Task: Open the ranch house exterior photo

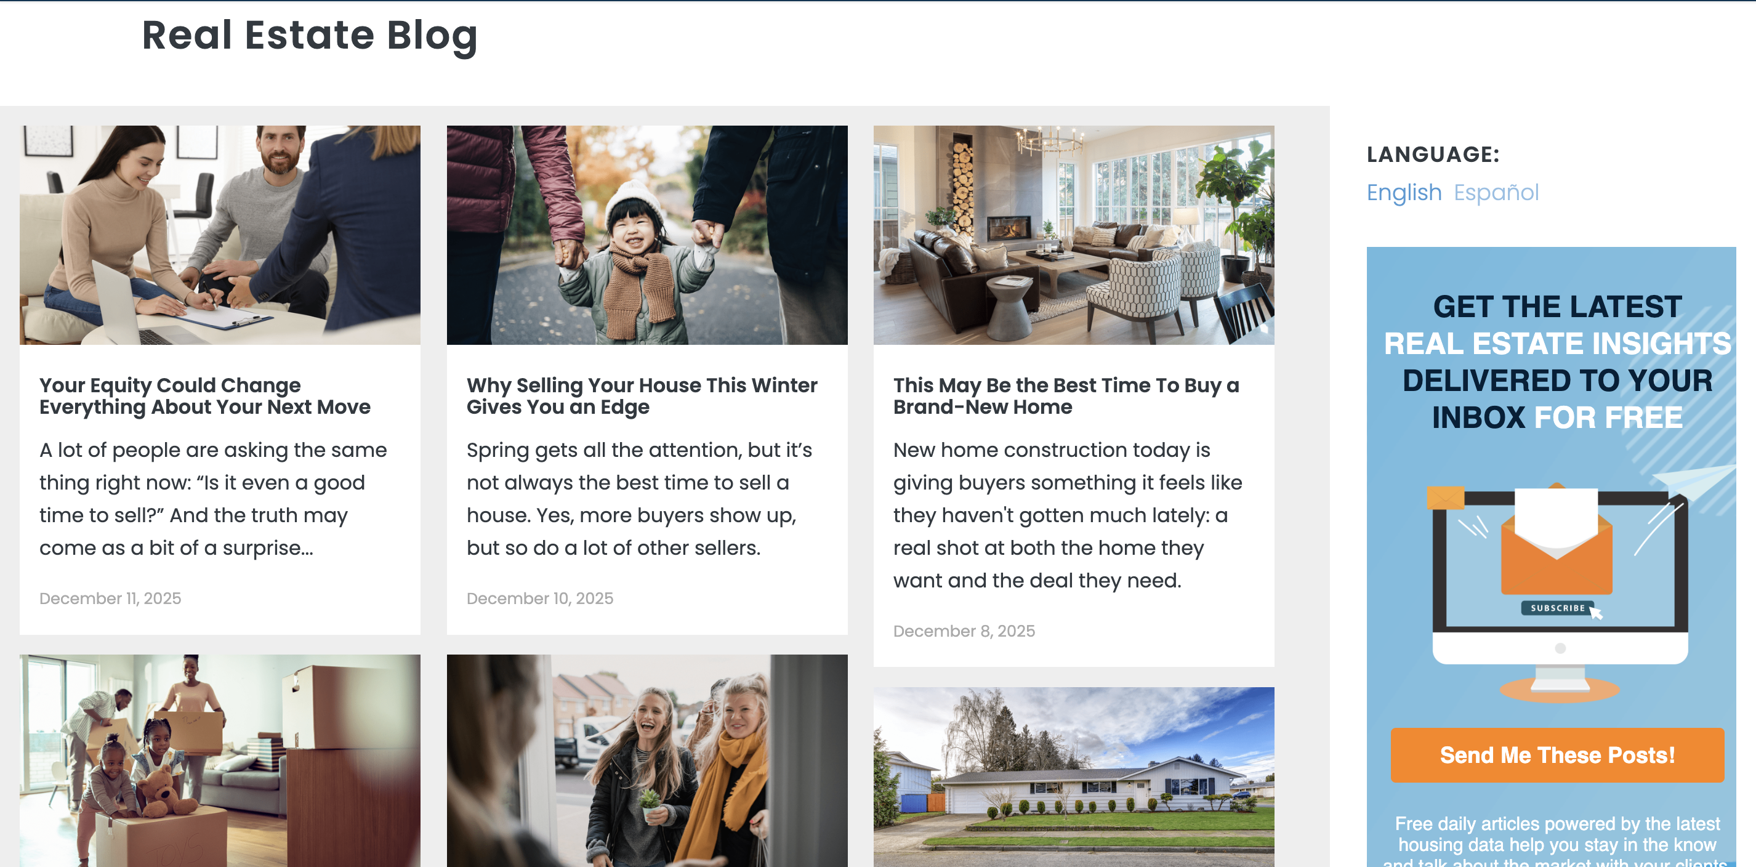Action: (1074, 777)
